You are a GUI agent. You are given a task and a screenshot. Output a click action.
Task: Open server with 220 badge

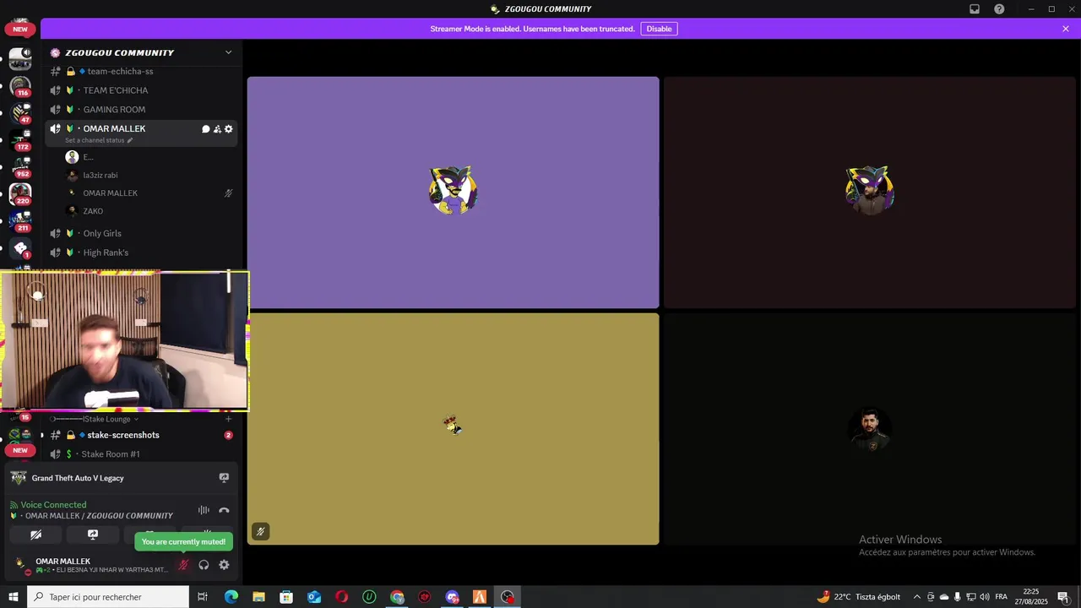tap(20, 194)
